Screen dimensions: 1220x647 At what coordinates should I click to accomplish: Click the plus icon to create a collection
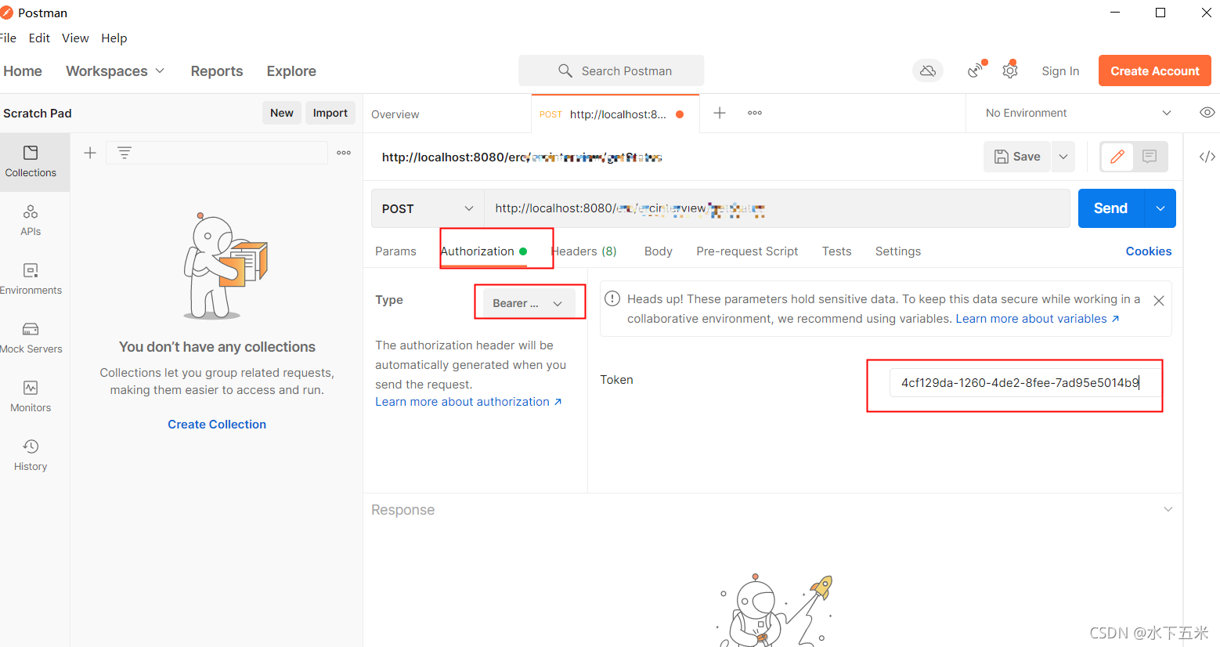point(90,153)
